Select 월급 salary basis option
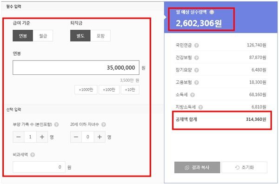 [x=43, y=36]
